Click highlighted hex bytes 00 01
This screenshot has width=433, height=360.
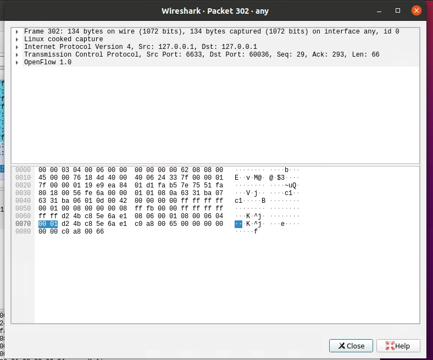48,224
